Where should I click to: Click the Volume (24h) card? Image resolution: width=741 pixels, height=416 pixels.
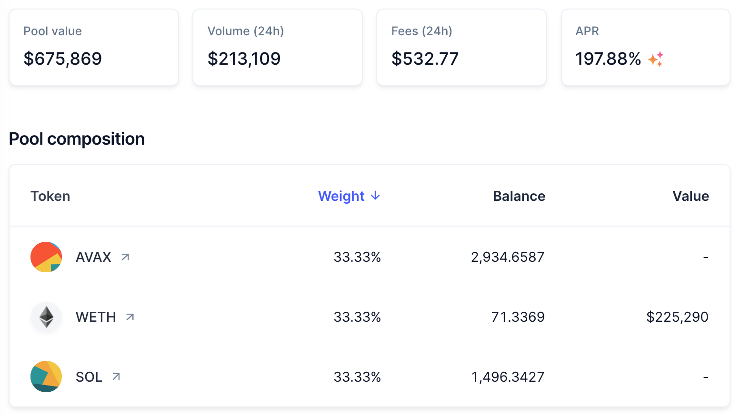point(278,47)
